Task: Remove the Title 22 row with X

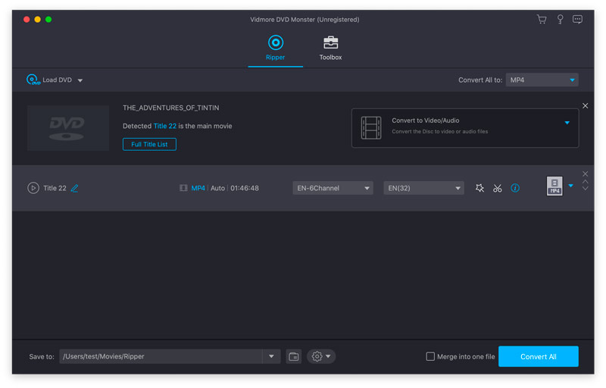Action: (x=585, y=174)
